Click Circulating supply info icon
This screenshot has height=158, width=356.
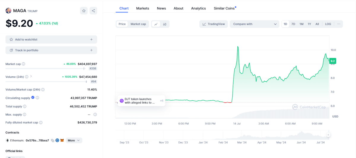coord(37,98)
